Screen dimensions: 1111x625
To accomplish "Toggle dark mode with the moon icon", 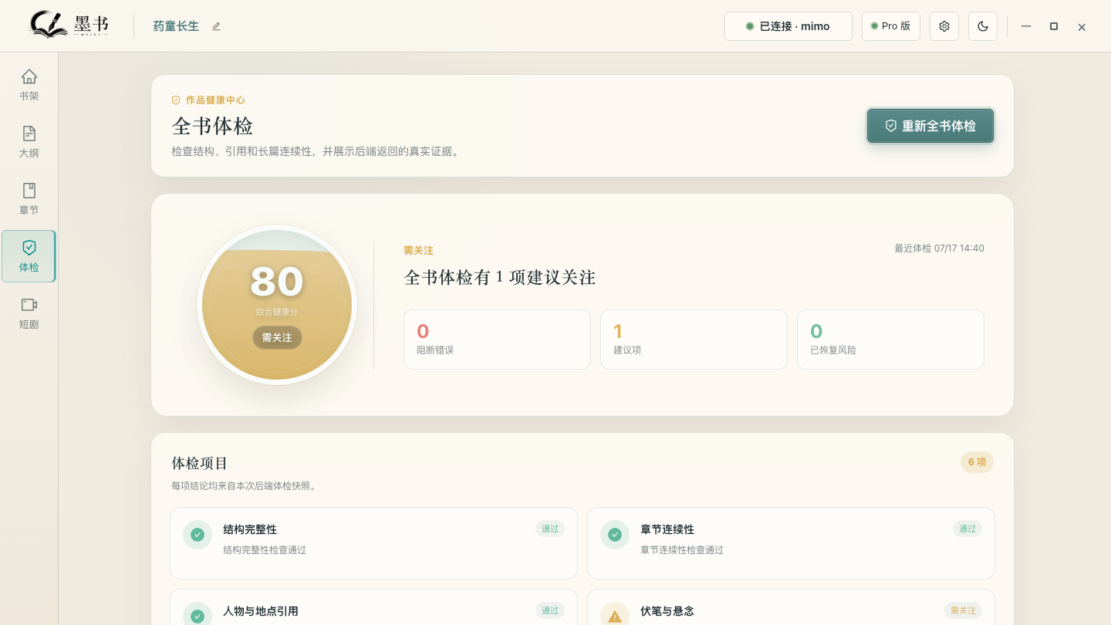I will point(983,26).
